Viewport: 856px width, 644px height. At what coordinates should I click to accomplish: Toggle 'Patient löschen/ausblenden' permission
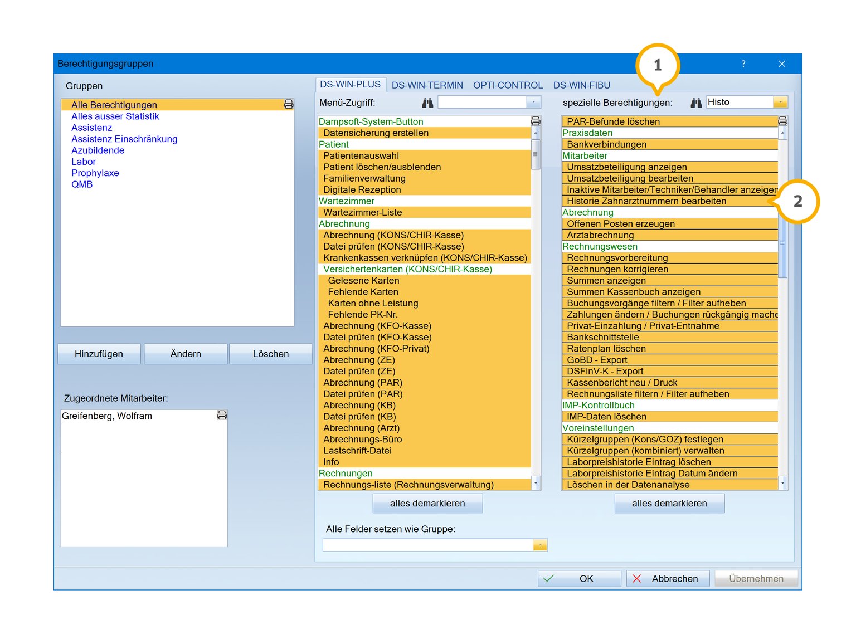(424, 167)
